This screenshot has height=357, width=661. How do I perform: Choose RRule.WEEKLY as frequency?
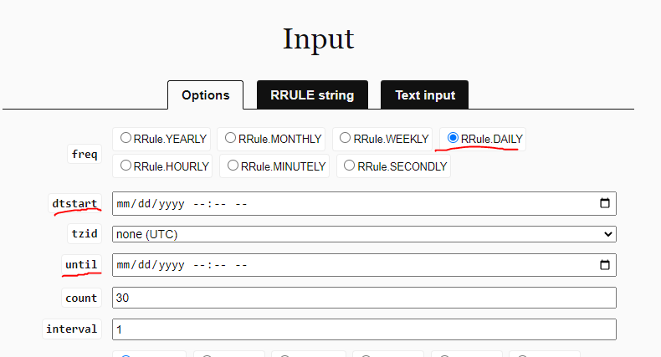click(345, 138)
